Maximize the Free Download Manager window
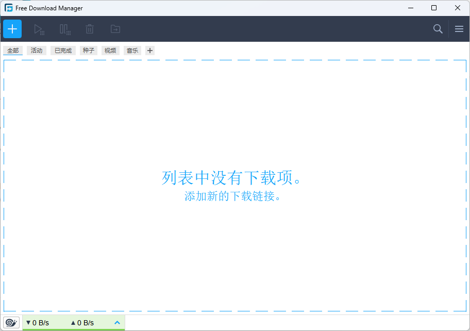 coord(434,8)
